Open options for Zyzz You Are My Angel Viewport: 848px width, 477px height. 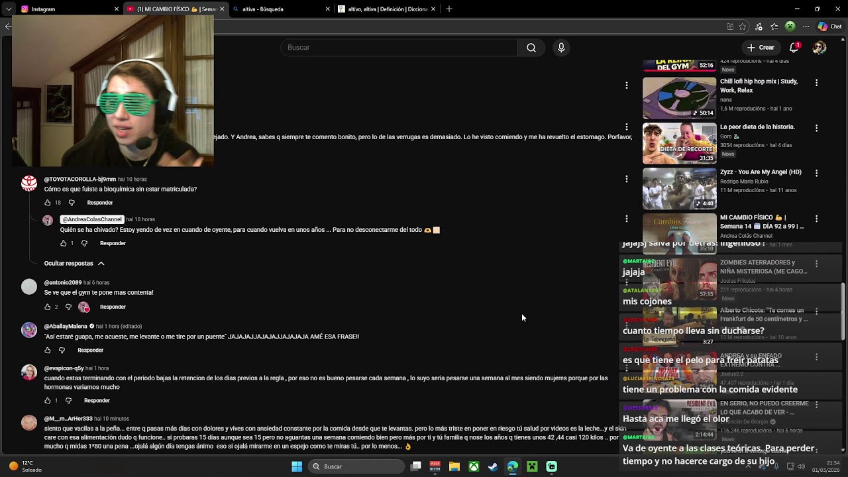tap(816, 173)
